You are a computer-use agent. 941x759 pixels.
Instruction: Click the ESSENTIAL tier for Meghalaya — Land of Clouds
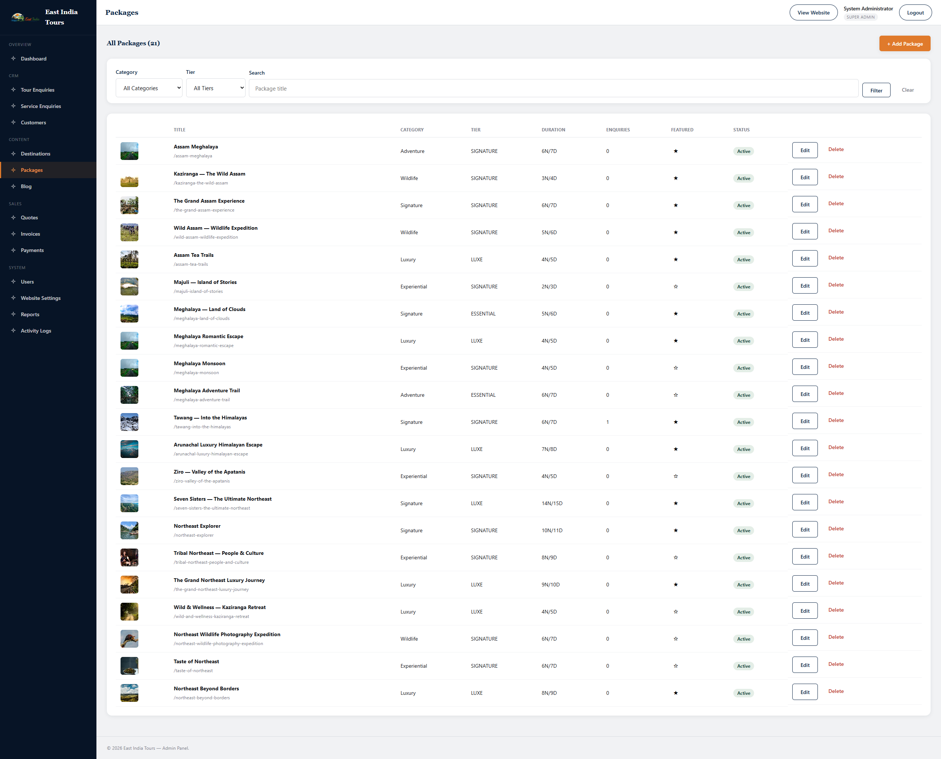coord(483,314)
